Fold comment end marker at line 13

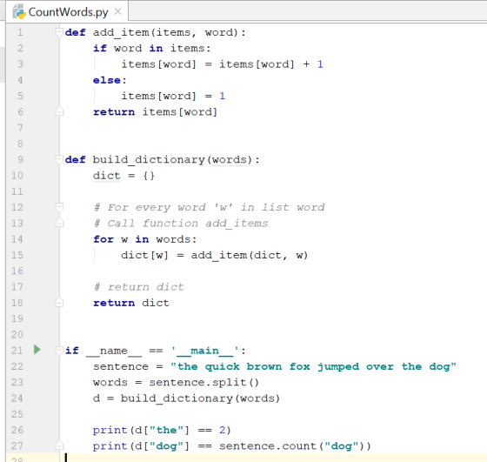59,223
